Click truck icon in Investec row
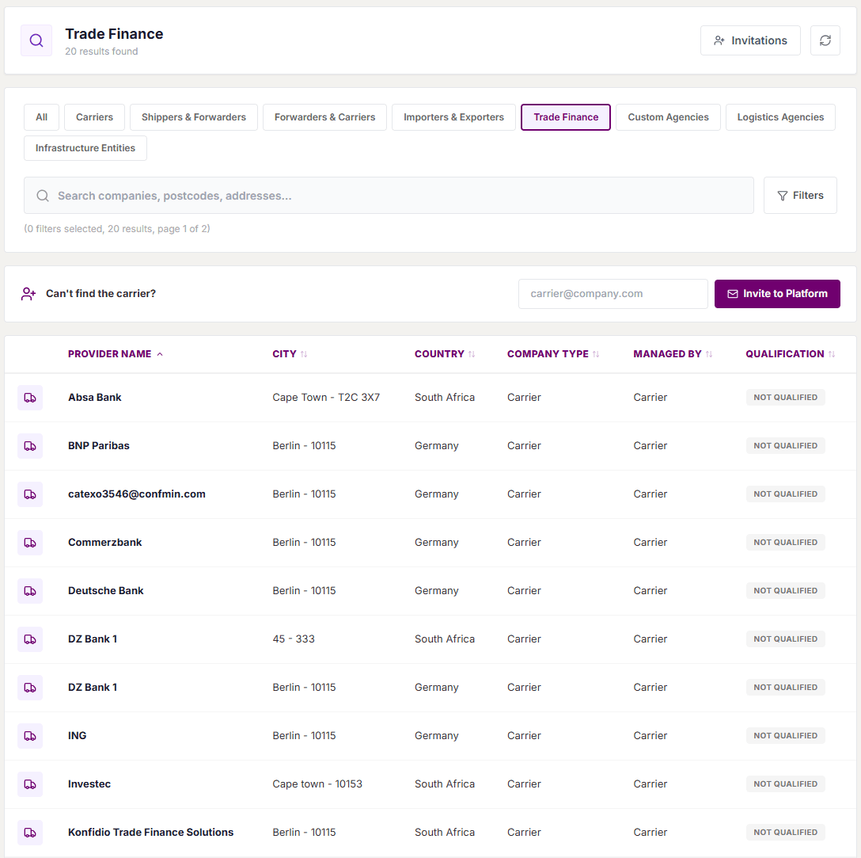The height and width of the screenshot is (858, 861). coord(30,784)
